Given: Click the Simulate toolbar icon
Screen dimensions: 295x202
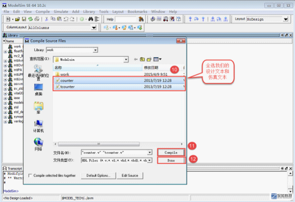Looking at the screenshot, I should point(165,19).
